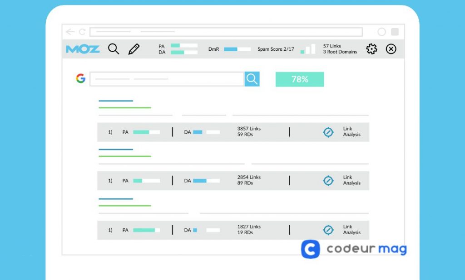Click third result green URL line
The image size is (465, 280).
click(125, 206)
